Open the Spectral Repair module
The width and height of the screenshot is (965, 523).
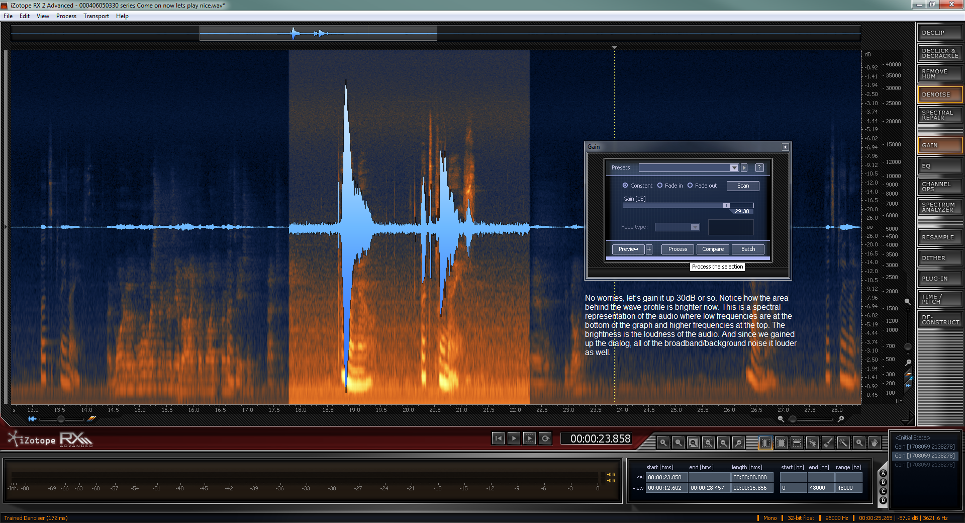point(940,115)
